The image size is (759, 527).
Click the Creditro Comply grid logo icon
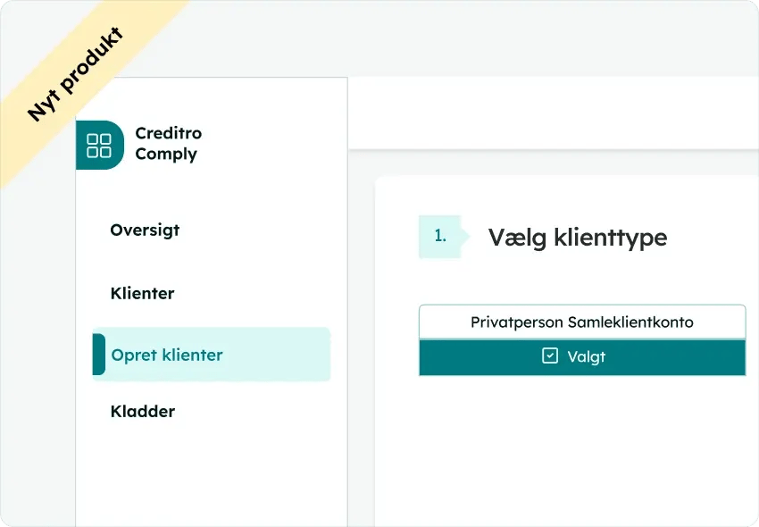click(x=99, y=145)
